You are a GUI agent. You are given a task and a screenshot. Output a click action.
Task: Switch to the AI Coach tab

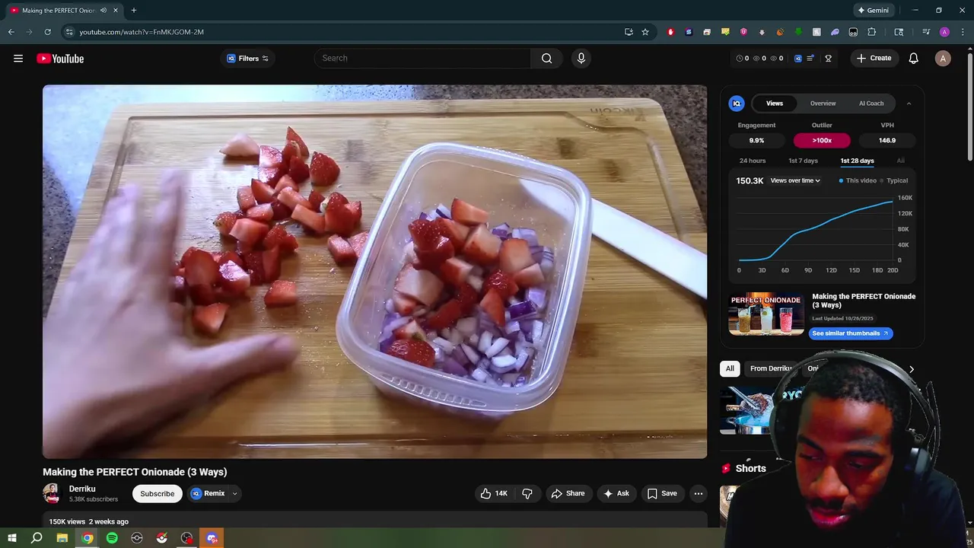(x=871, y=104)
